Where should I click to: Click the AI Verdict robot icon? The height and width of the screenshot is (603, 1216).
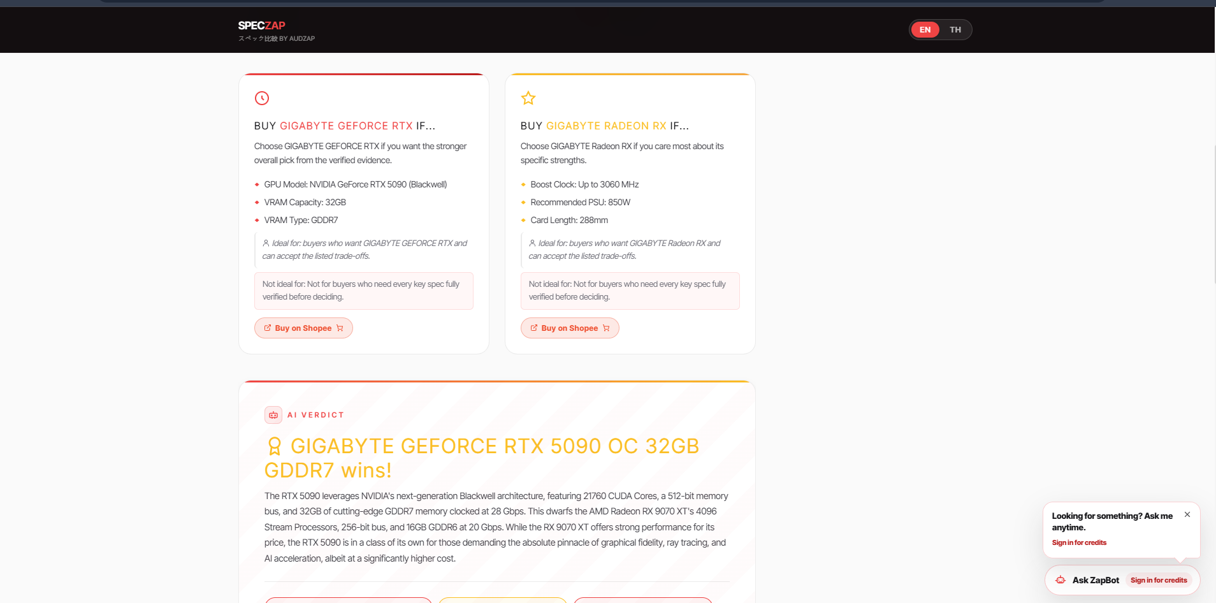273,415
